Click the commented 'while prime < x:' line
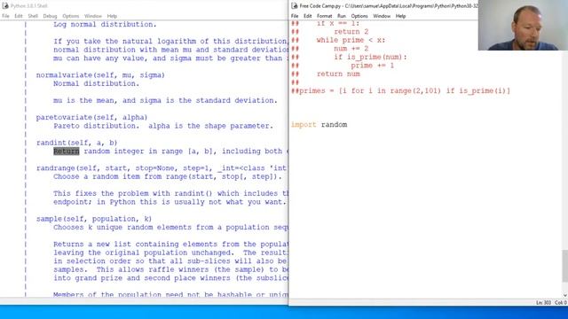 point(338,40)
